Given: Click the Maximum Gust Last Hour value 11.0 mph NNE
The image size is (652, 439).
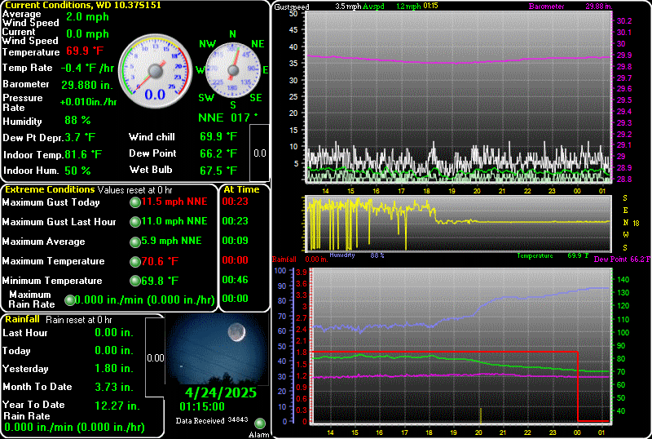Looking at the screenshot, I should pyautogui.click(x=174, y=221).
